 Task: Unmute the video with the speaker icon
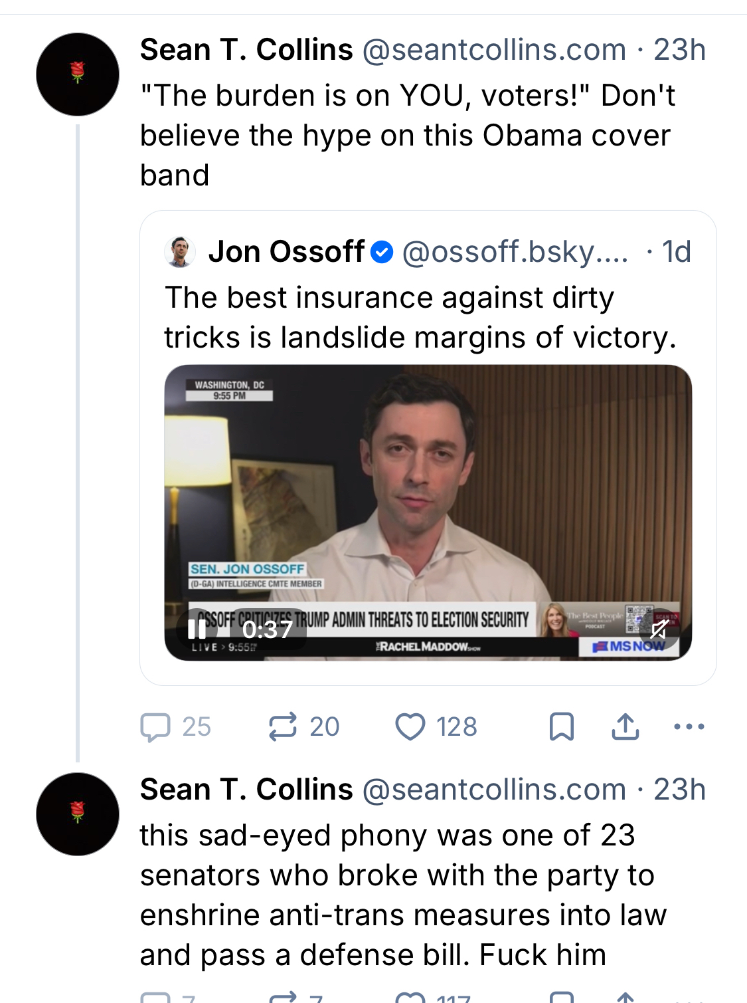[659, 629]
